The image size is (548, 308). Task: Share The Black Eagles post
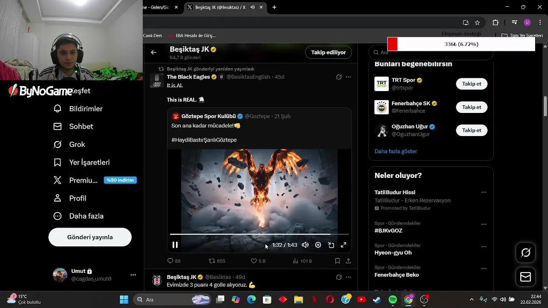pyautogui.click(x=348, y=261)
